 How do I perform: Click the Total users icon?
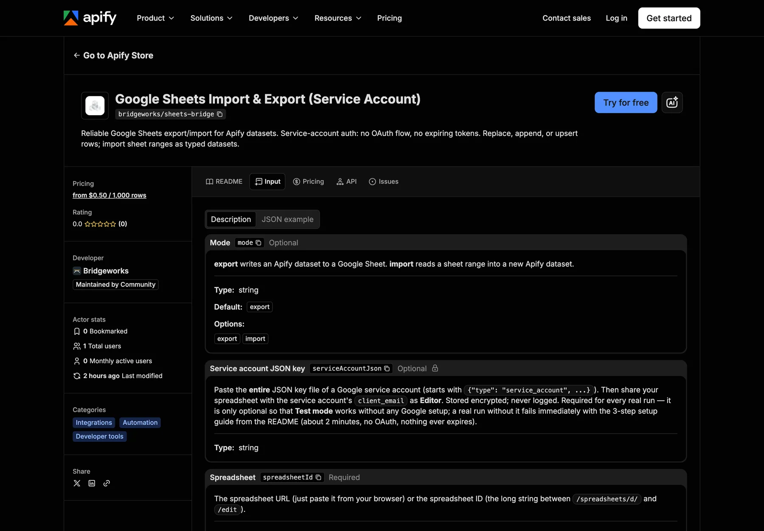point(77,346)
